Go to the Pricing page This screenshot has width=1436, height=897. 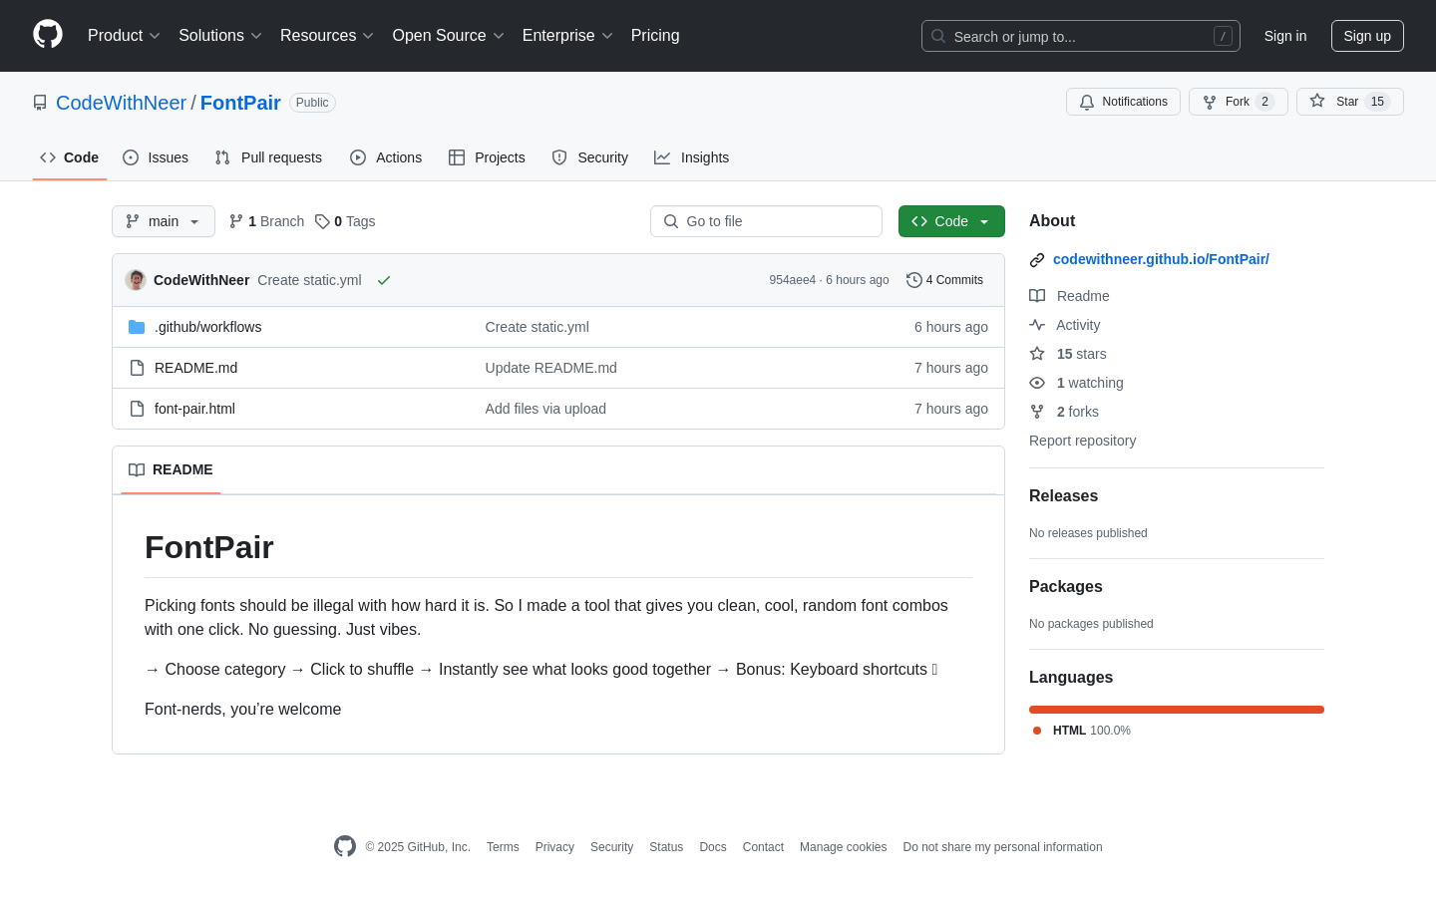(x=655, y=36)
